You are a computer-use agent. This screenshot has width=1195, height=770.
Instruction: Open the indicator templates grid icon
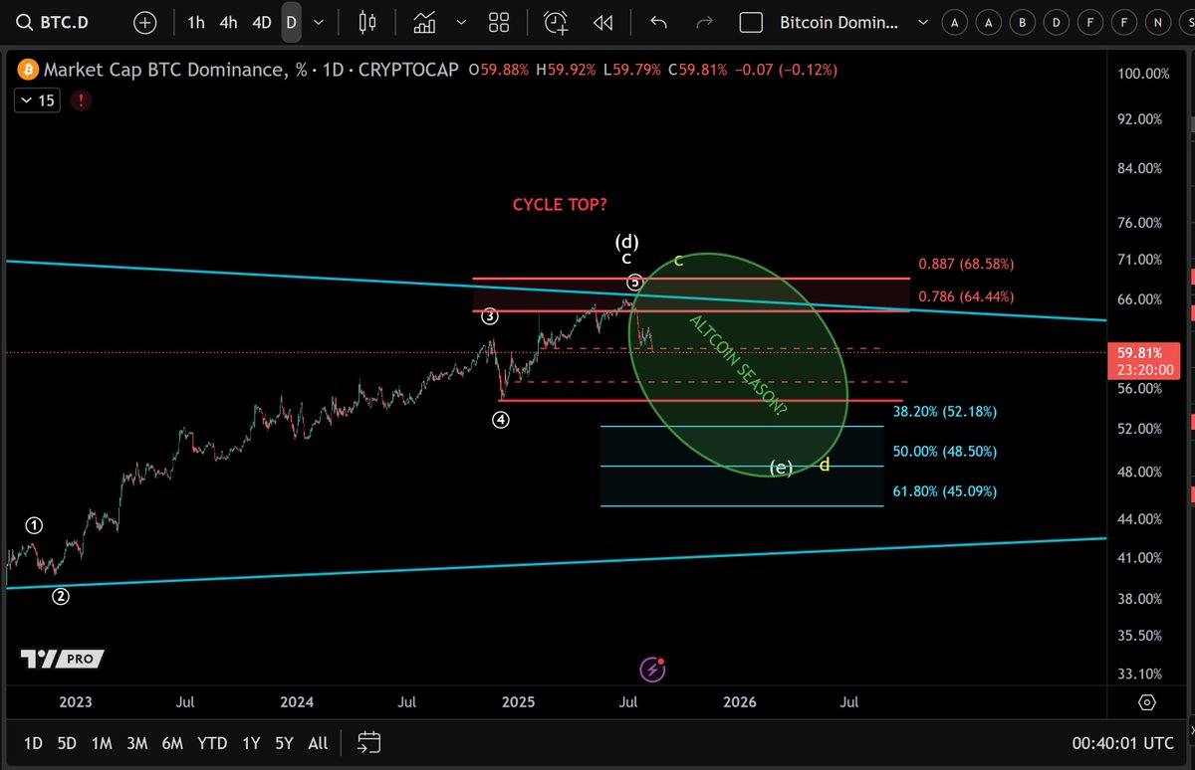click(500, 22)
